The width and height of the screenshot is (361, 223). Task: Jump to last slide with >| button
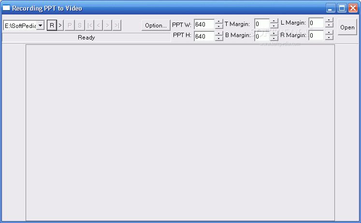coord(117,25)
